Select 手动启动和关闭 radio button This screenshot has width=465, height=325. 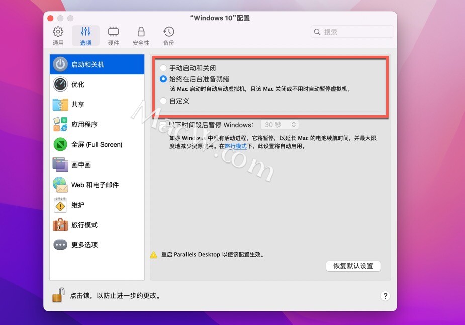[x=163, y=68]
